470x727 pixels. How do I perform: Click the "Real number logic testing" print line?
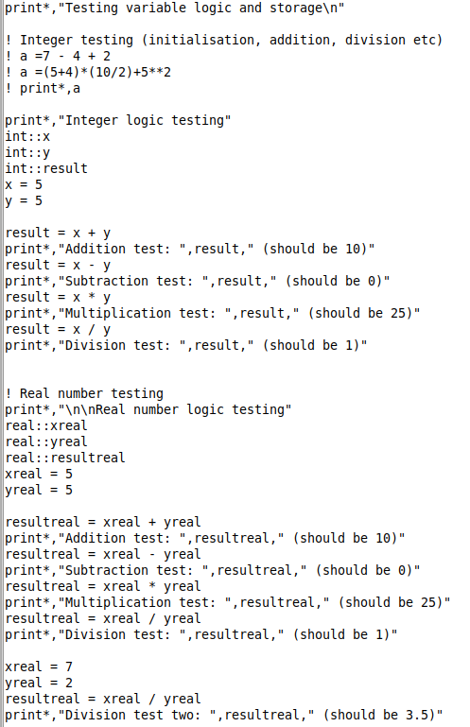[148, 410]
